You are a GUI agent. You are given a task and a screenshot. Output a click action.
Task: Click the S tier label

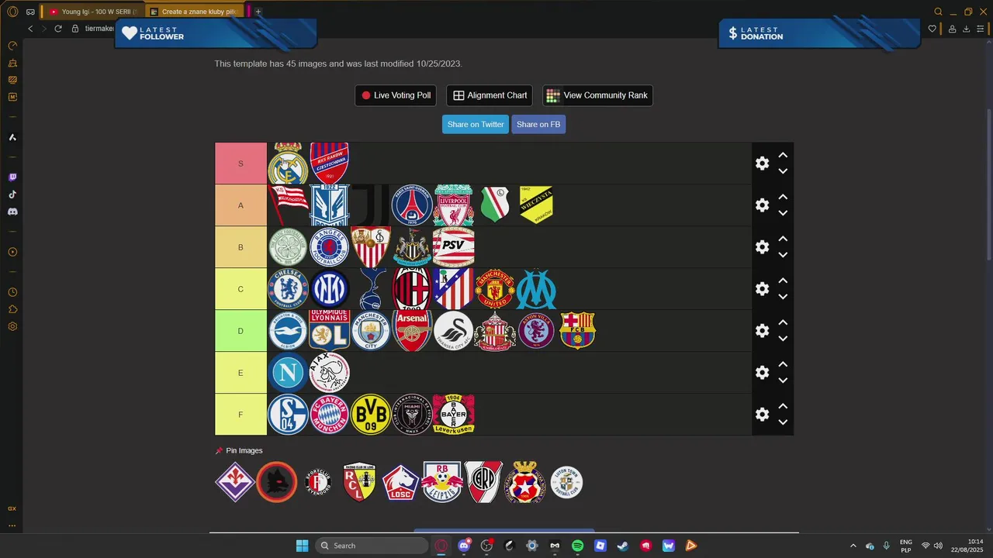240,164
